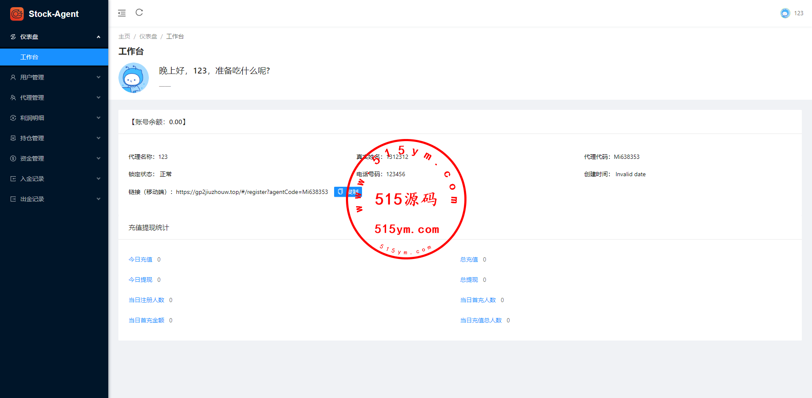
Task: Go to 主页 in the breadcrumb
Action: click(x=124, y=36)
